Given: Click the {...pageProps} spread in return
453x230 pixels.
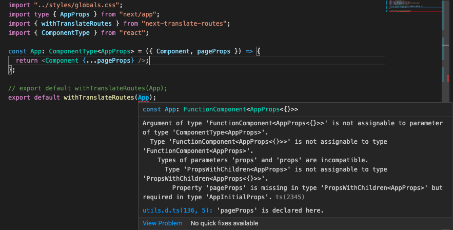Looking at the screenshot, I should coord(108,61).
